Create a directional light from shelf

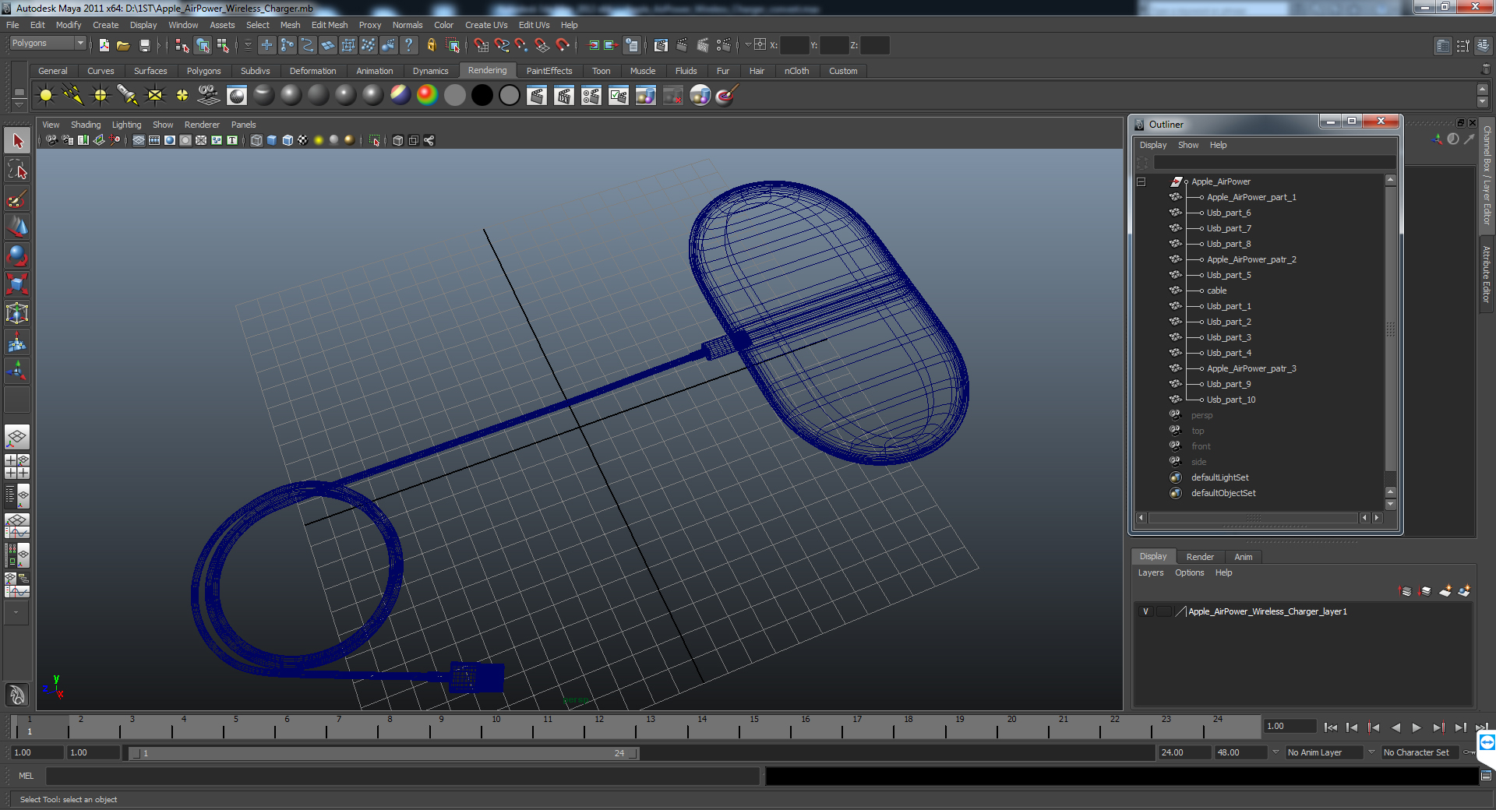[73, 96]
